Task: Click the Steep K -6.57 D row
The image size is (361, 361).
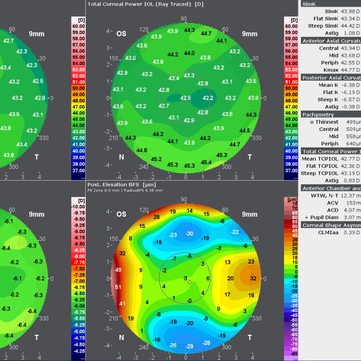Action: click(x=339, y=100)
